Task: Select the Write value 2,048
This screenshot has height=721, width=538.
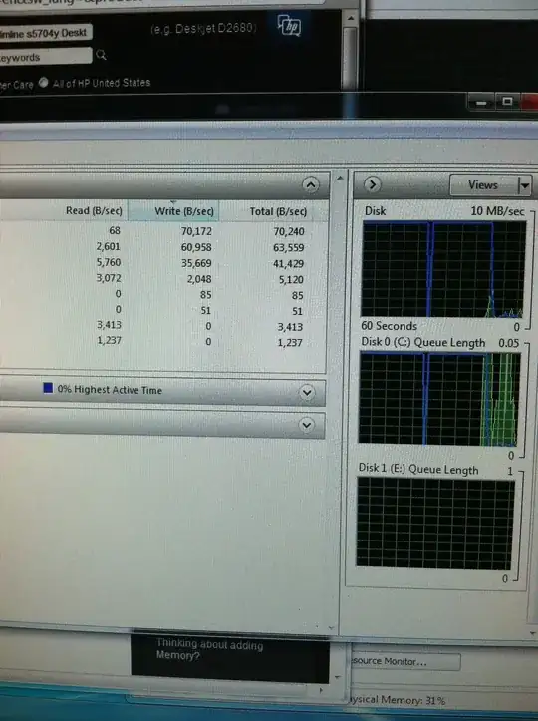Action: [x=199, y=279]
